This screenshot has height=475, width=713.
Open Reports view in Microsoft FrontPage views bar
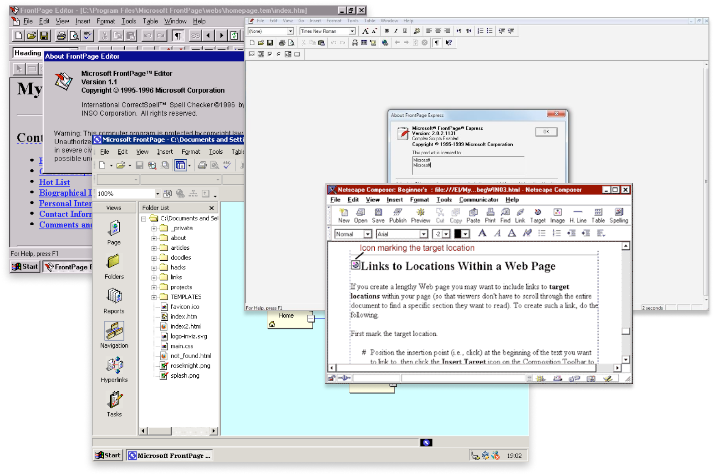point(114,301)
